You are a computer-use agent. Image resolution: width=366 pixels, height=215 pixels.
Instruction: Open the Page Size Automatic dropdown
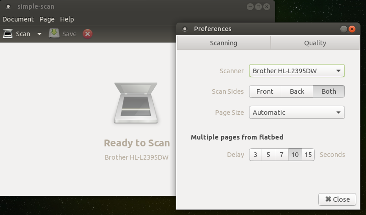click(297, 113)
